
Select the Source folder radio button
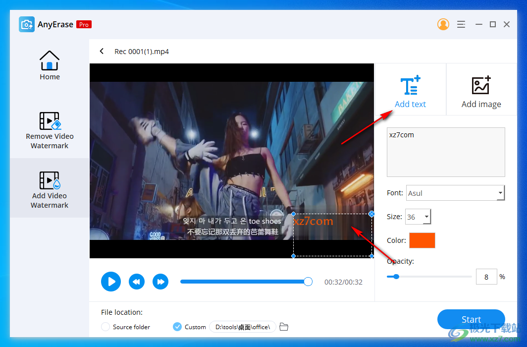tap(105, 327)
